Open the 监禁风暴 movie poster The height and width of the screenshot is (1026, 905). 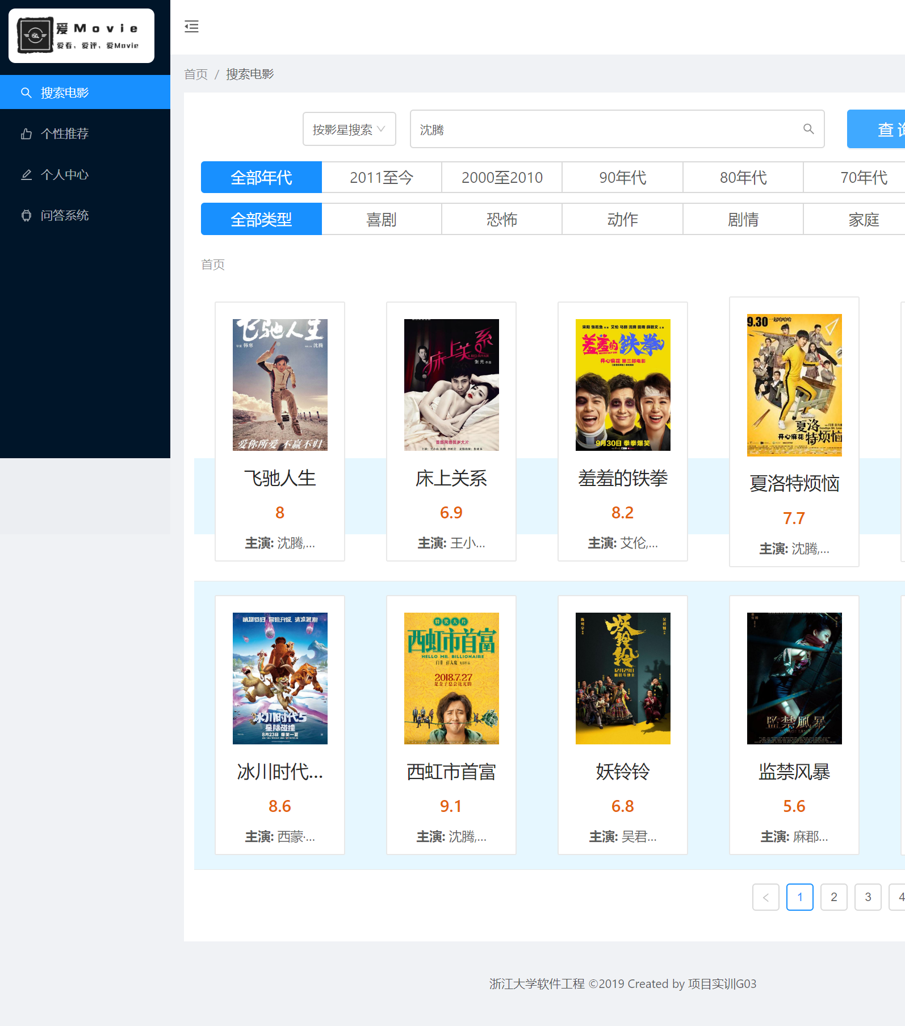coord(794,679)
